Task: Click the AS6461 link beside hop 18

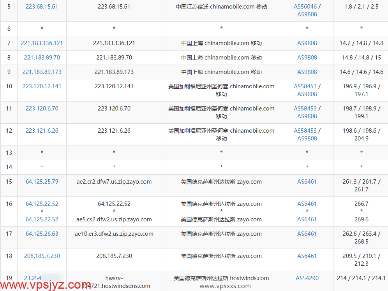Action: (307, 256)
